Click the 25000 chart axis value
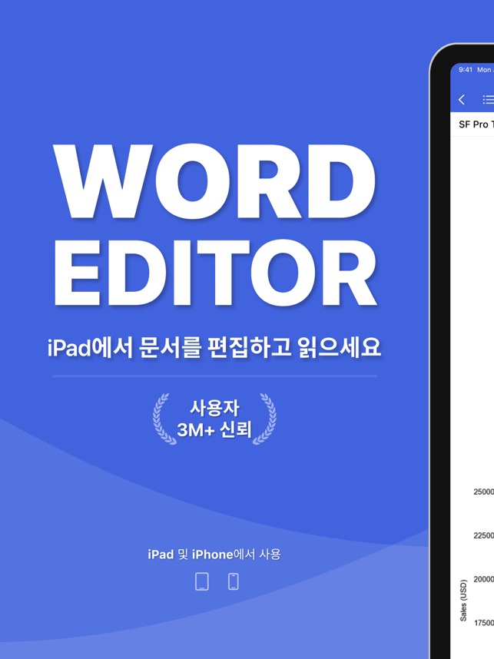The height and width of the screenshot is (659, 494). pyautogui.click(x=483, y=492)
